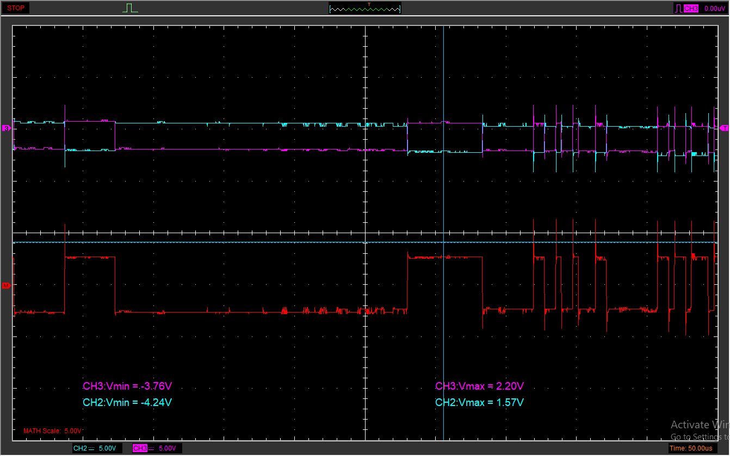Click the red MATH channel ground marker
Image resolution: width=730 pixels, height=456 pixels.
tap(7, 285)
